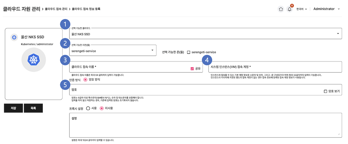348x144 pixels.
Task: Click the step 4 number badge
Action: coord(206,60)
